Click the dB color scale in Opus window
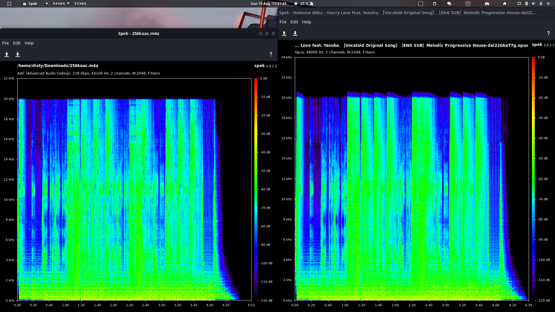The width and height of the screenshot is (555, 312). point(533,179)
